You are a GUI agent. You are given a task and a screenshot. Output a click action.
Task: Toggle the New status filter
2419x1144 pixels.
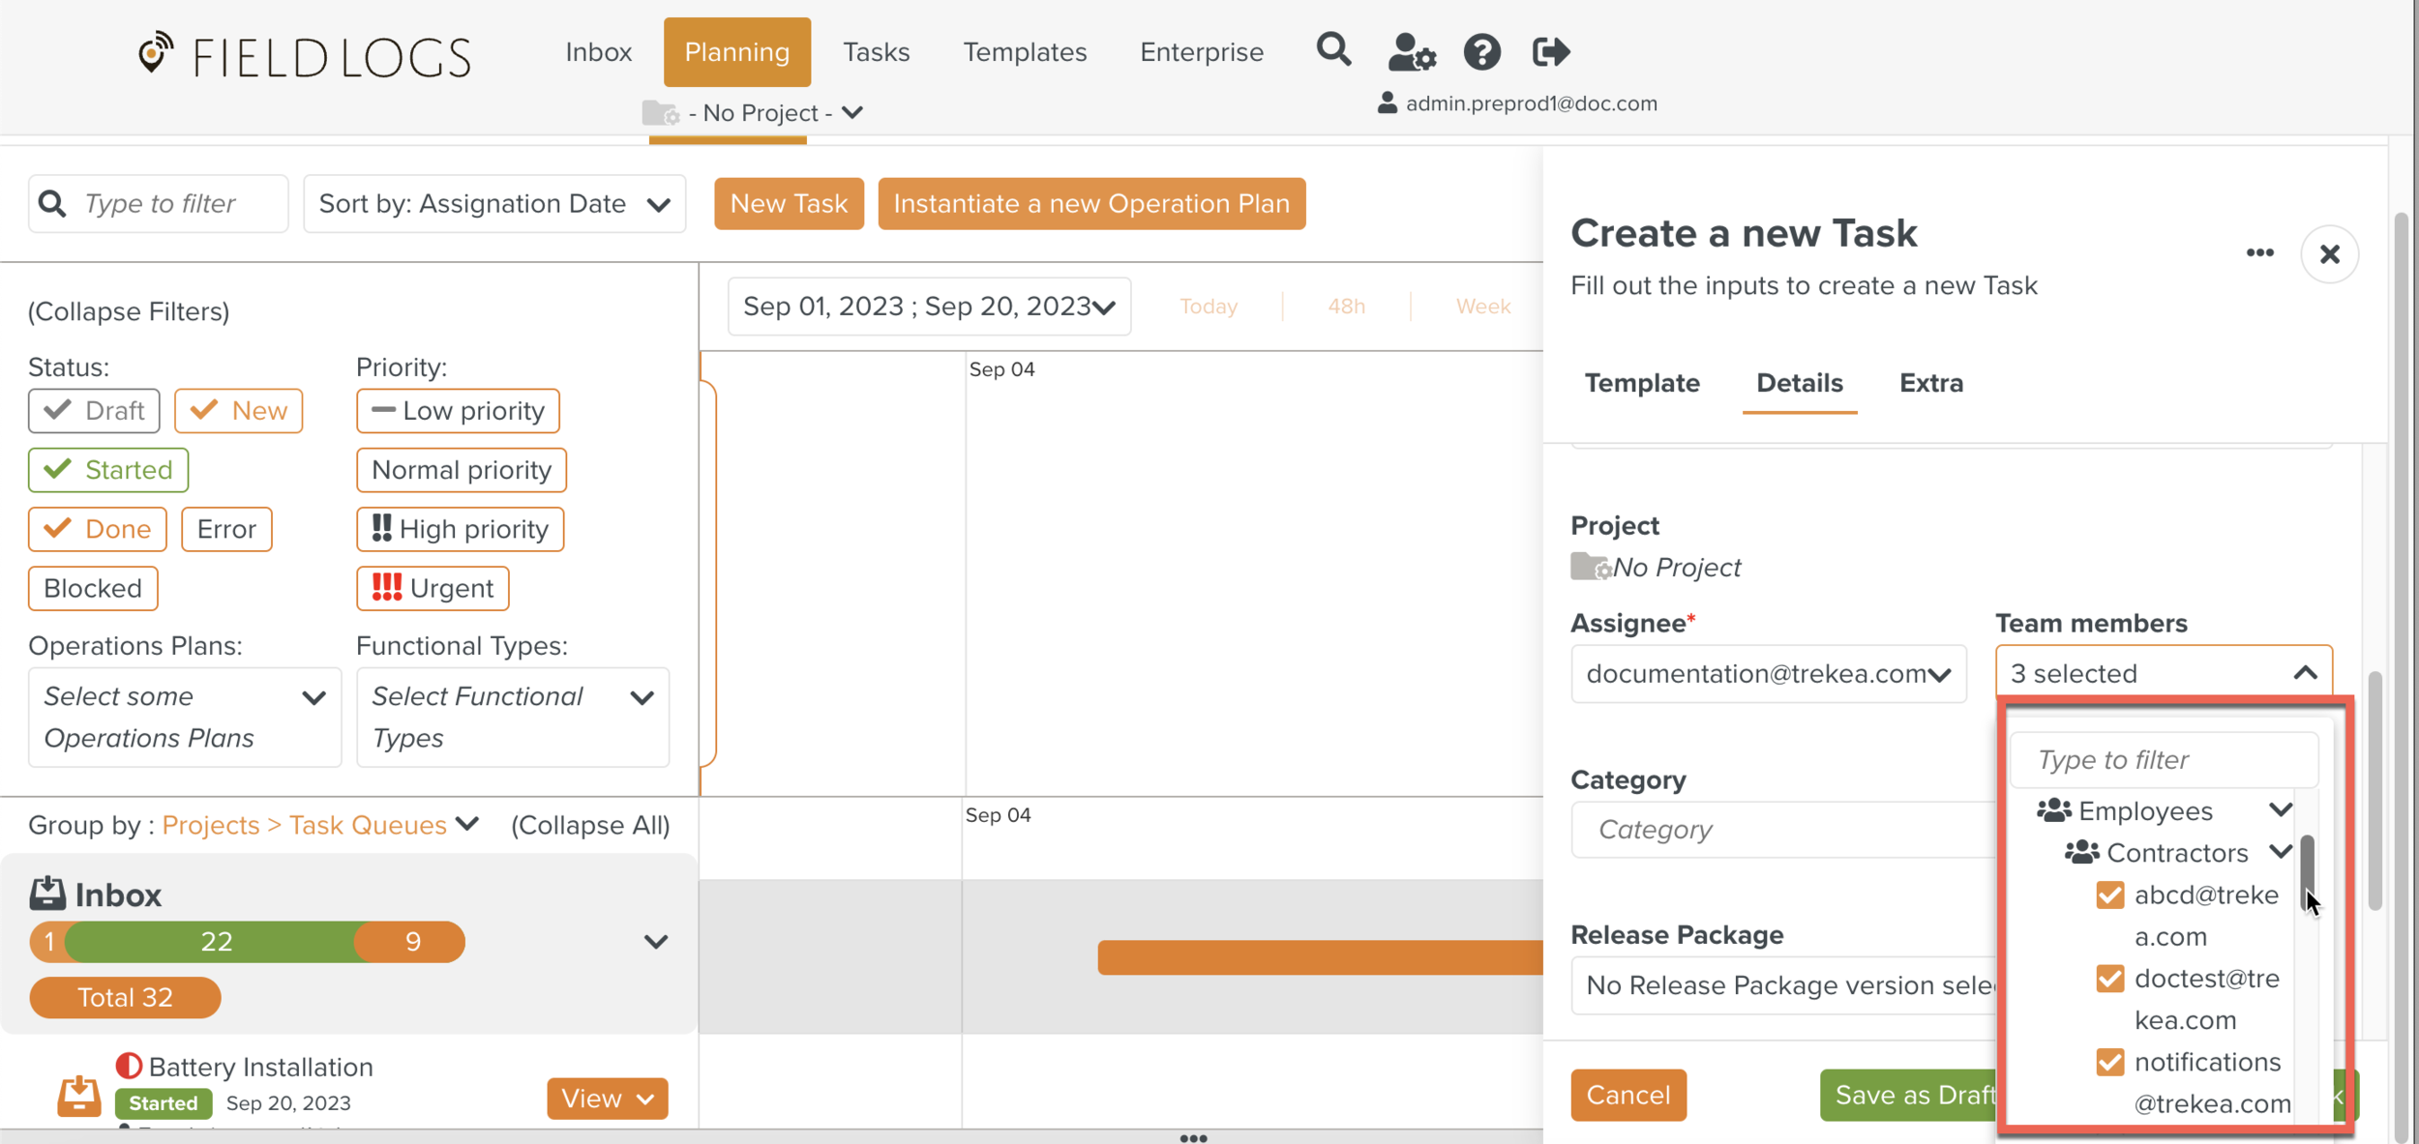pyautogui.click(x=238, y=411)
